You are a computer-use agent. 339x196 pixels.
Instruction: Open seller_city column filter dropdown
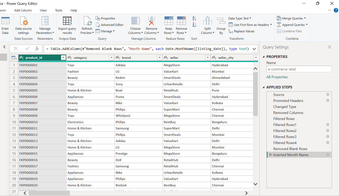coord(256,58)
